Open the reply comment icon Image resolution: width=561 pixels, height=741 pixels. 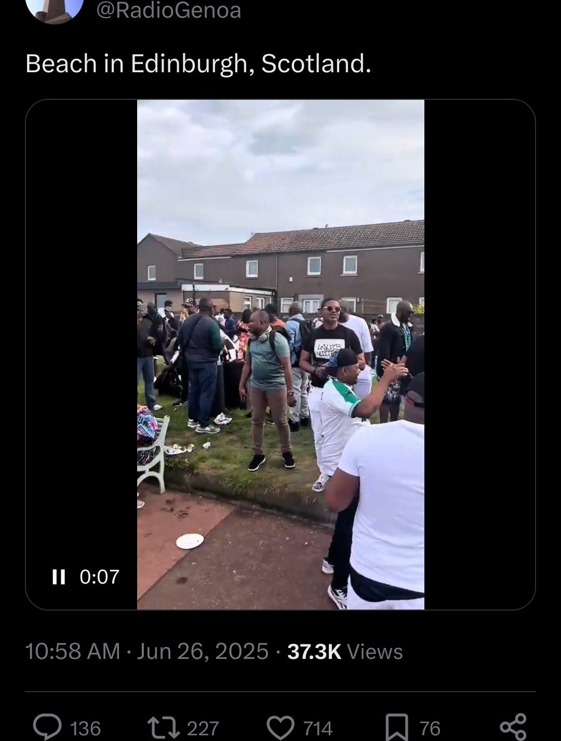point(47,726)
